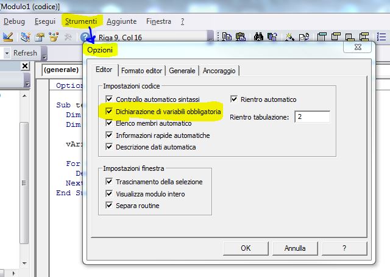
Task: Toggle Separa routine checkbox
Action: 109,205
